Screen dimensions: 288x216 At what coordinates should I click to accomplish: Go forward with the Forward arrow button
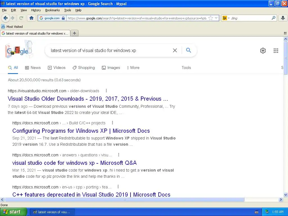pyautogui.click(x=13, y=18)
